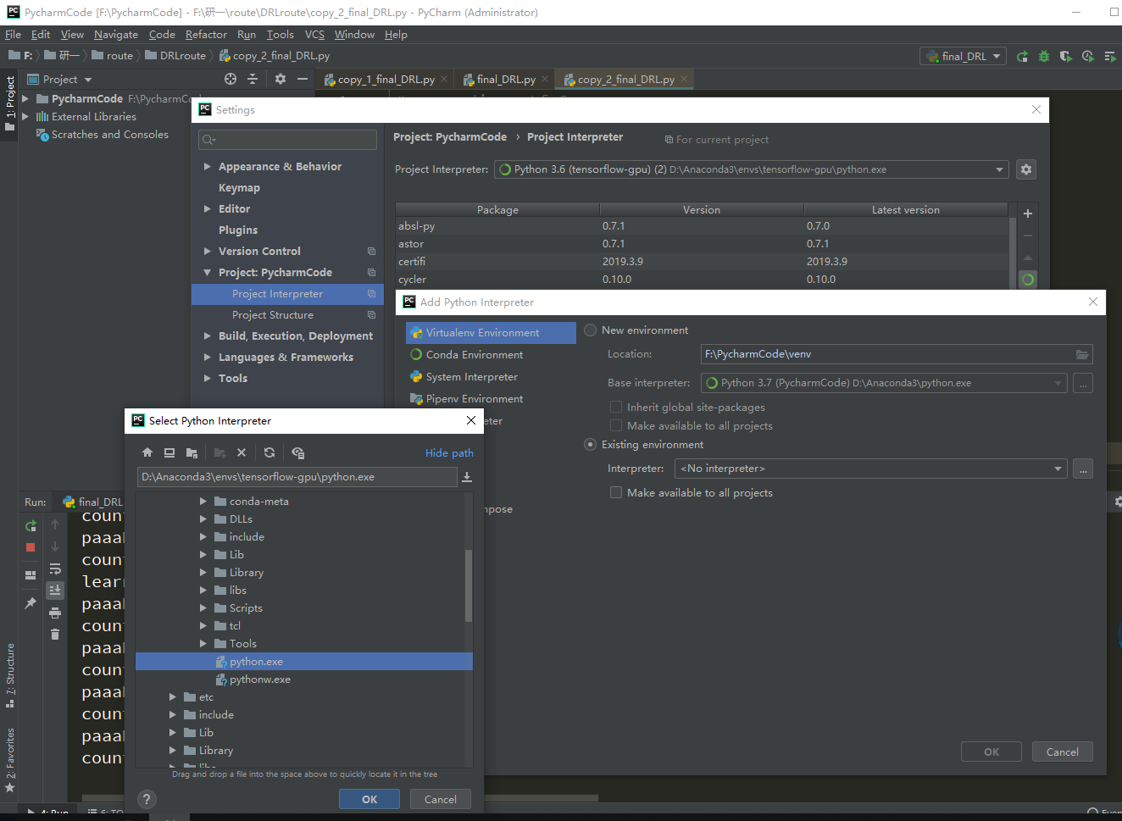Screen dimensions: 1122x821
Task: Click scroll-from-source target icon in Project panel
Action: (231, 79)
